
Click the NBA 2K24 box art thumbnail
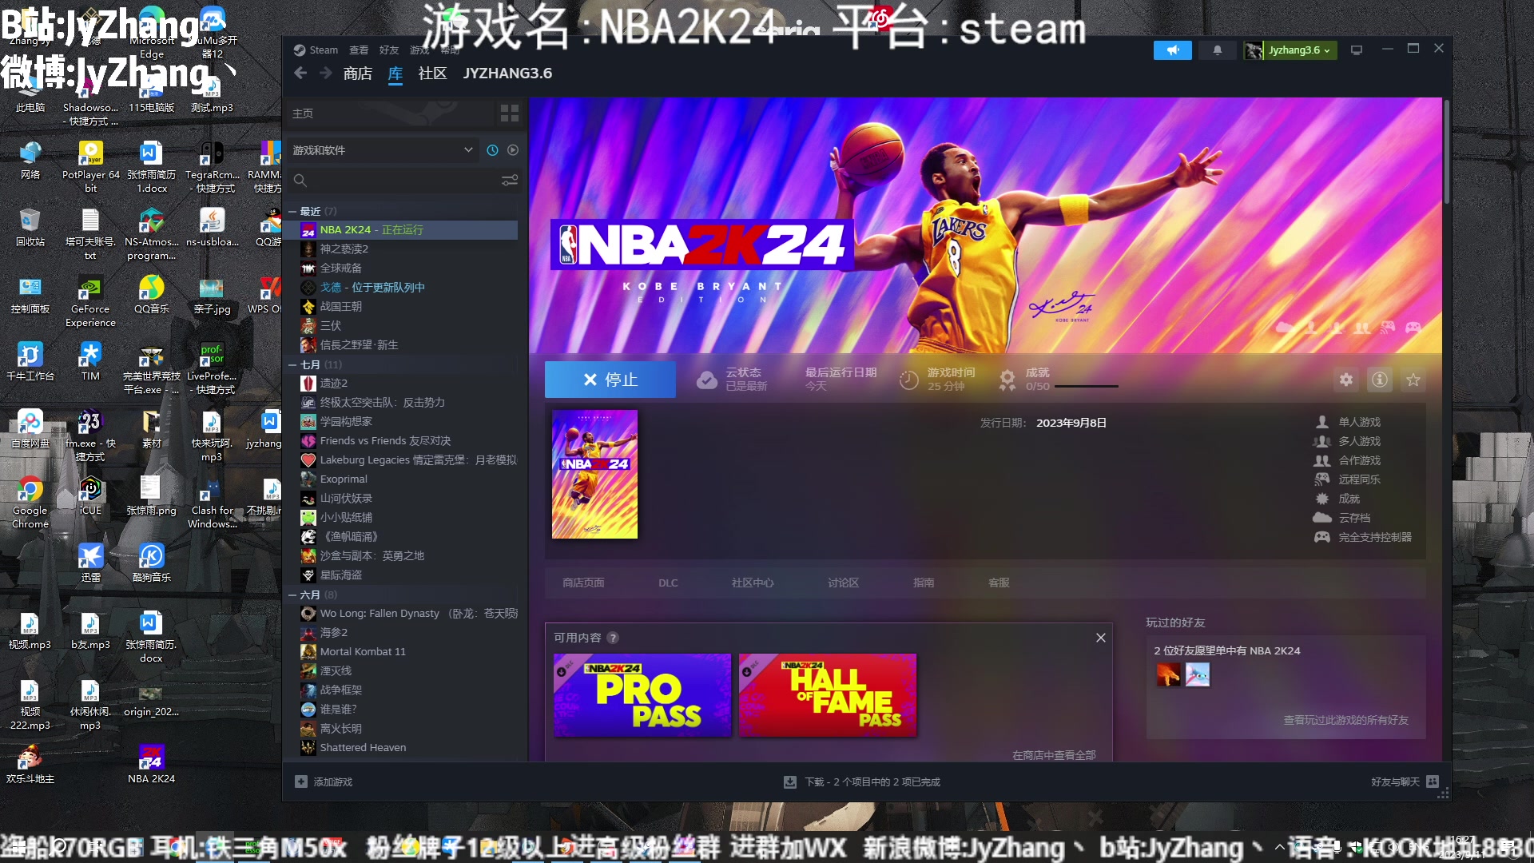tap(594, 475)
